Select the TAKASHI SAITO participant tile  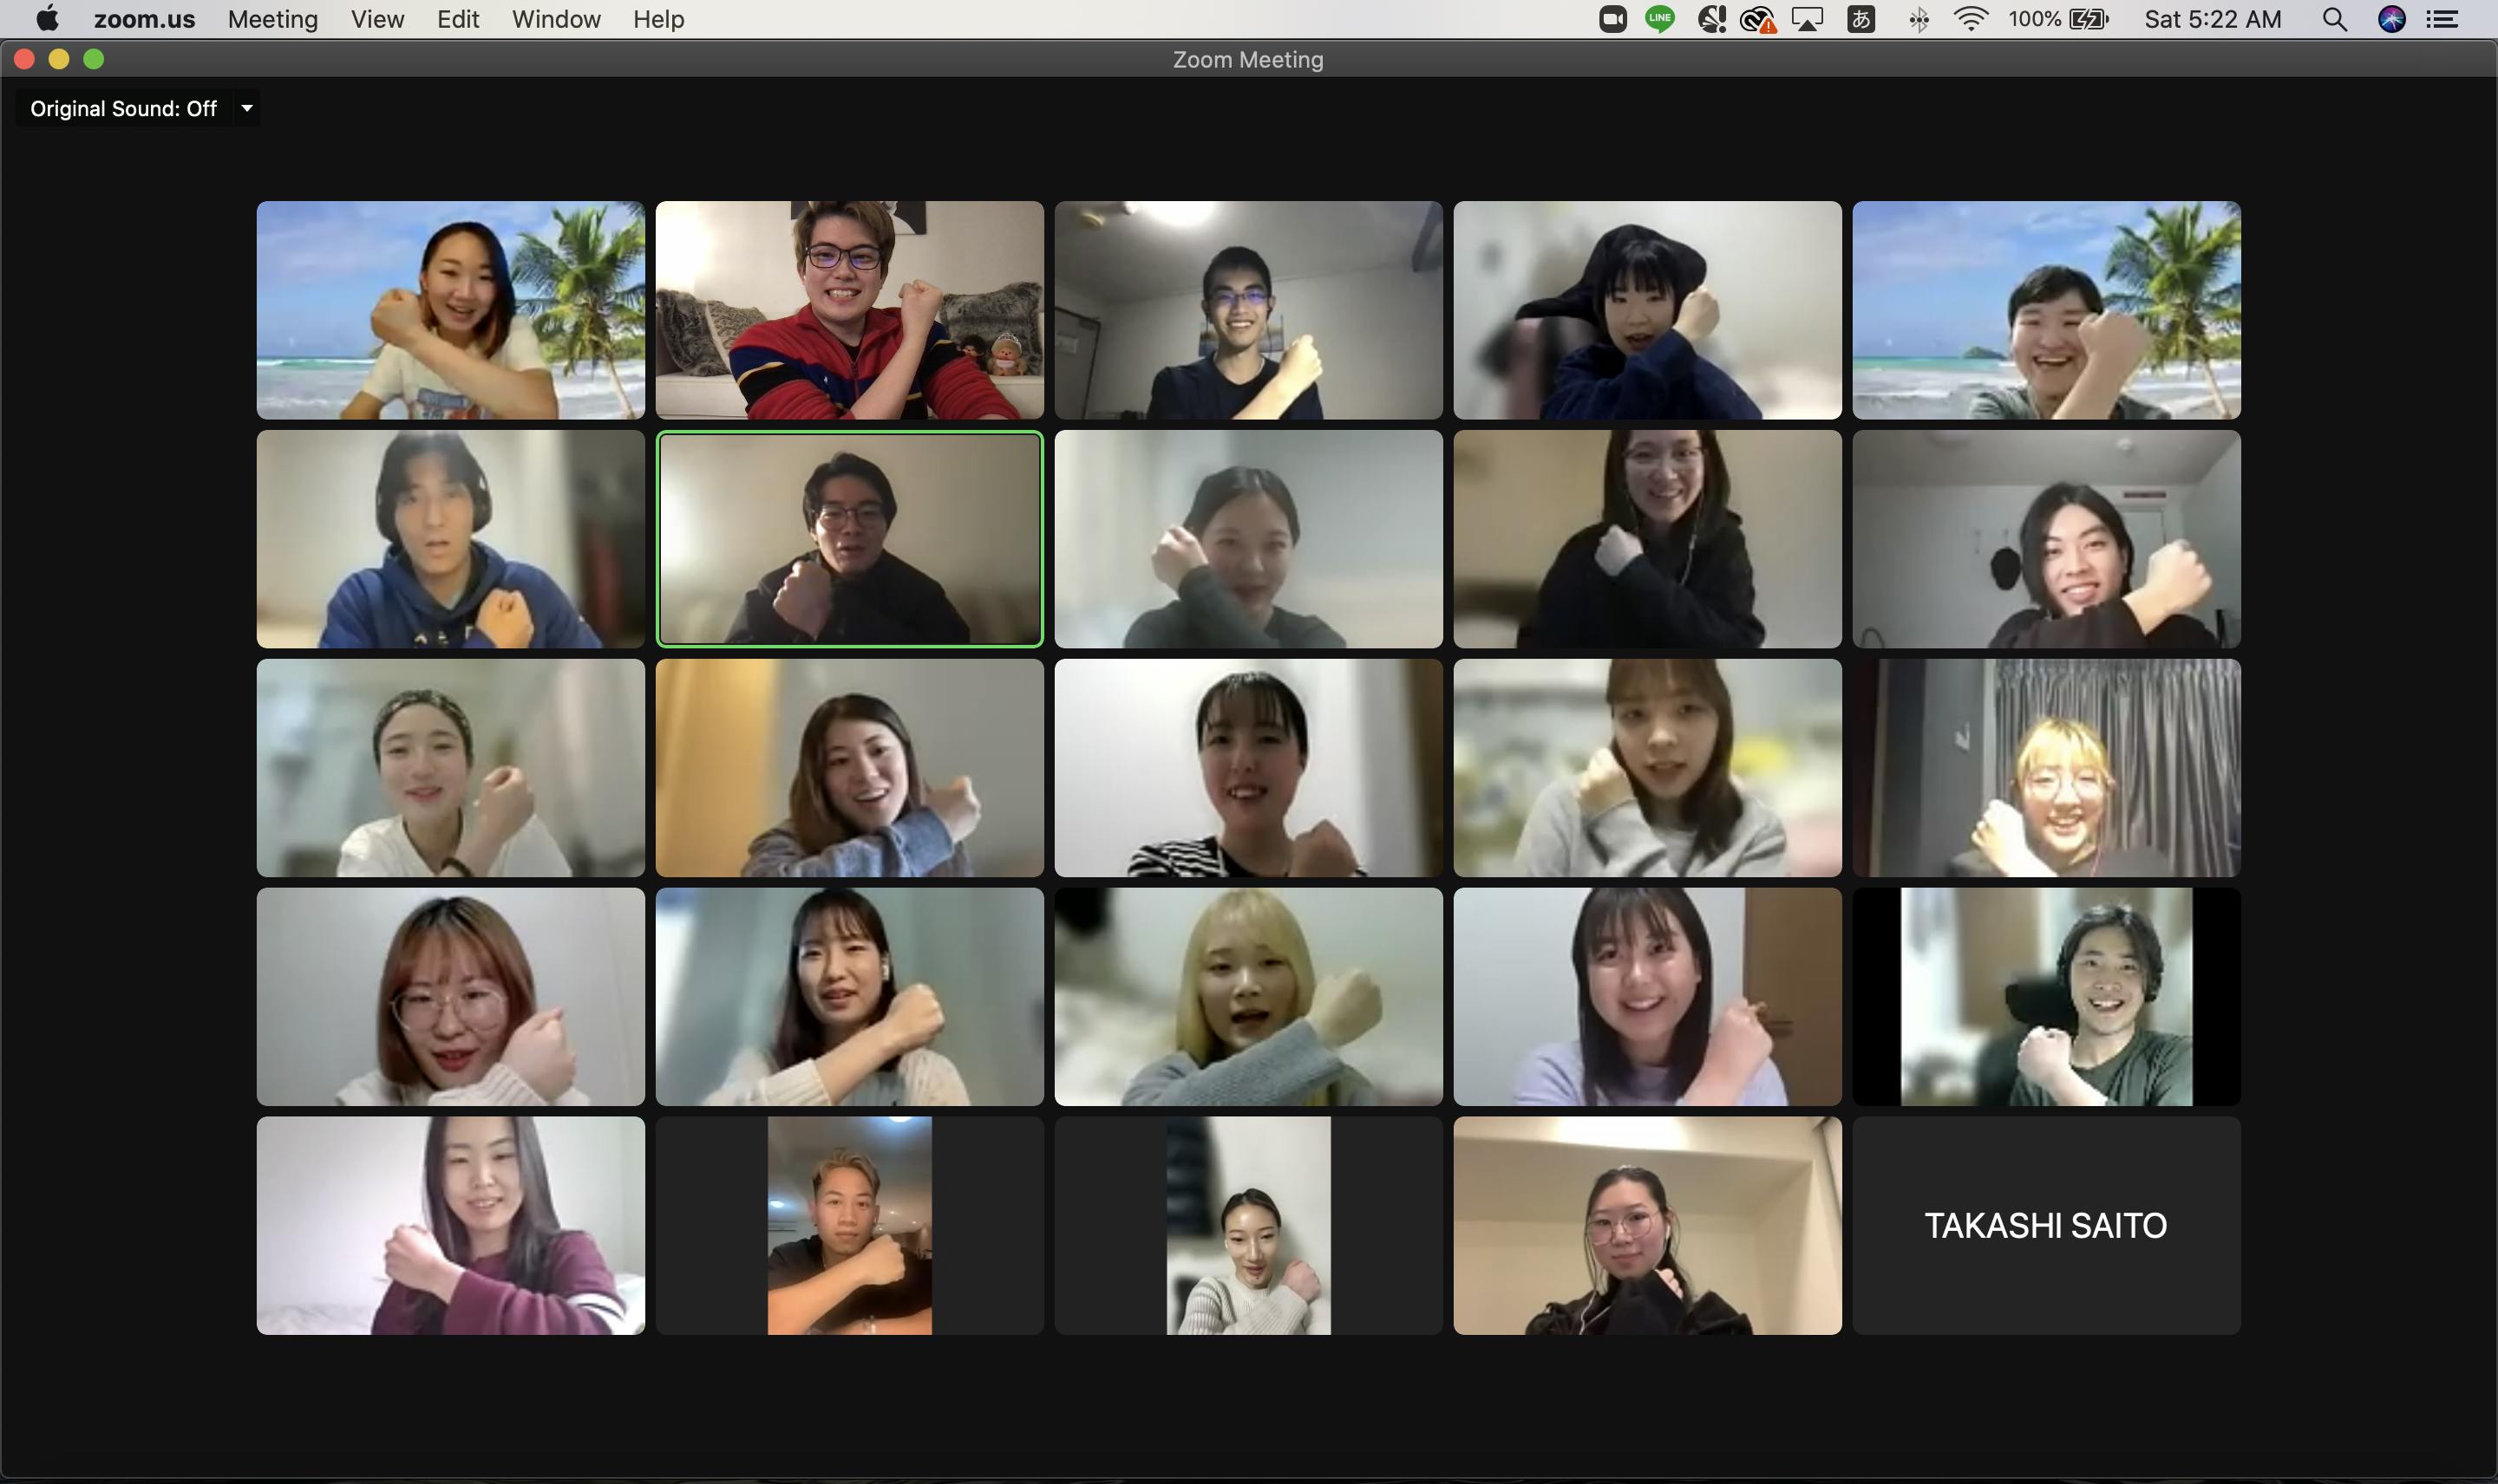pyautogui.click(x=2046, y=1225)
